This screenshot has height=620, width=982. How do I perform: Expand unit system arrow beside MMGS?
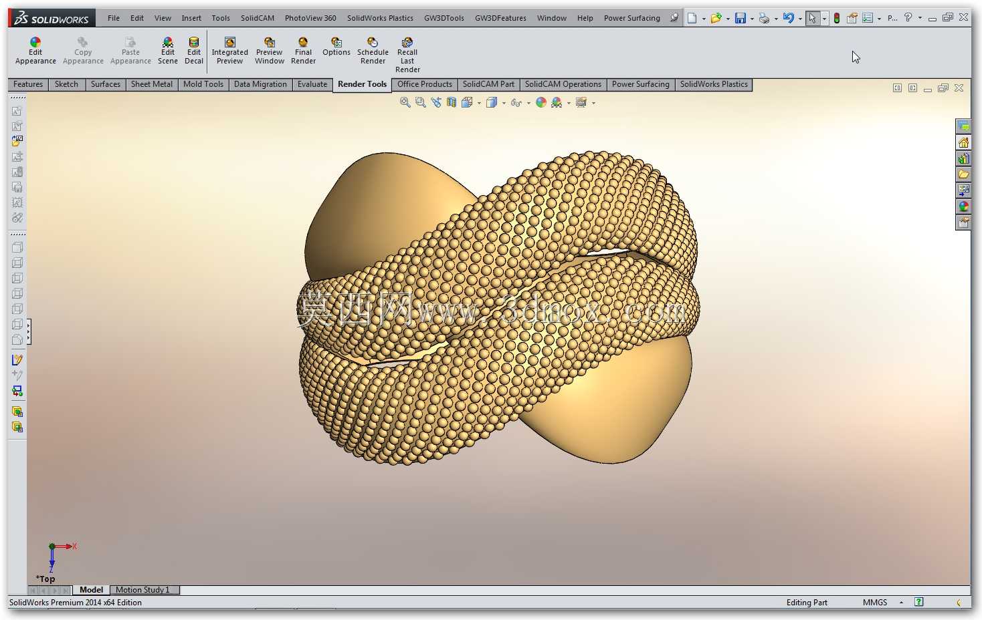click(x=901, y=603)
